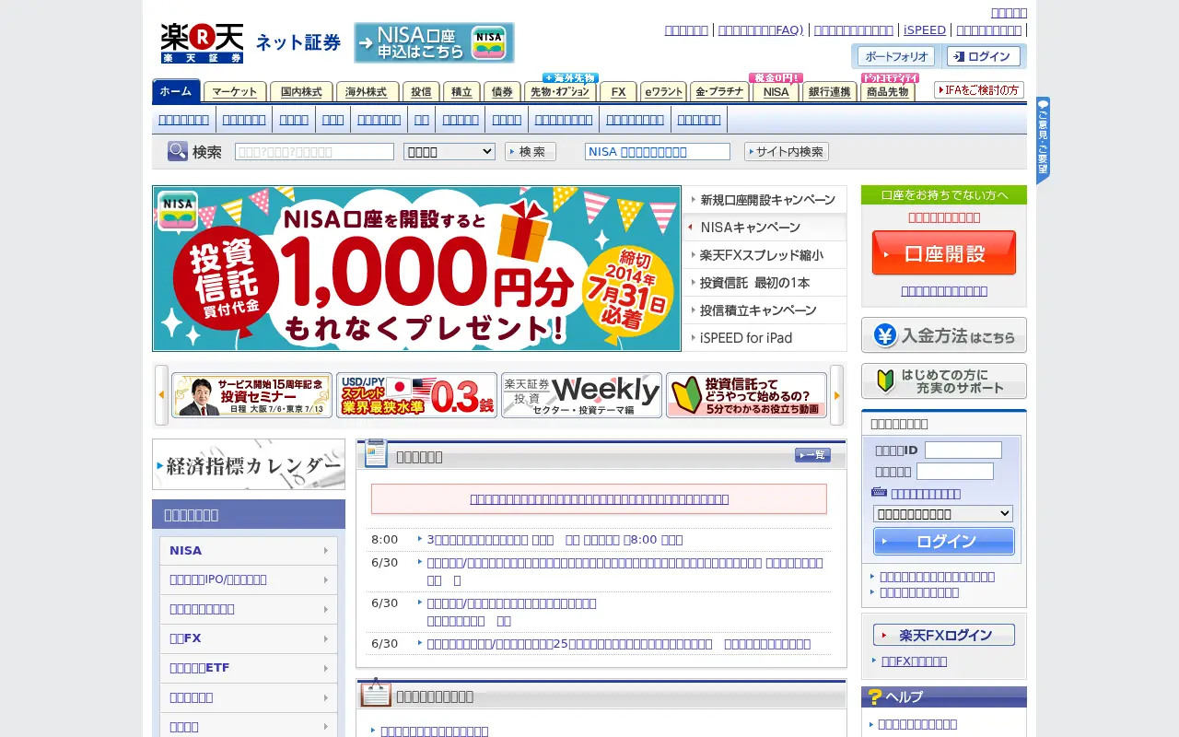Screen dimensions: 1179x737
Task: Open the 経済指標カレンダー banner
Action: click(249, 464)
